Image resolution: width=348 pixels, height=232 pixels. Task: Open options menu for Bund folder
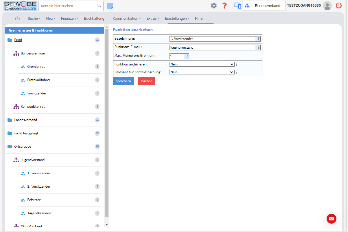tap(97, 40)
